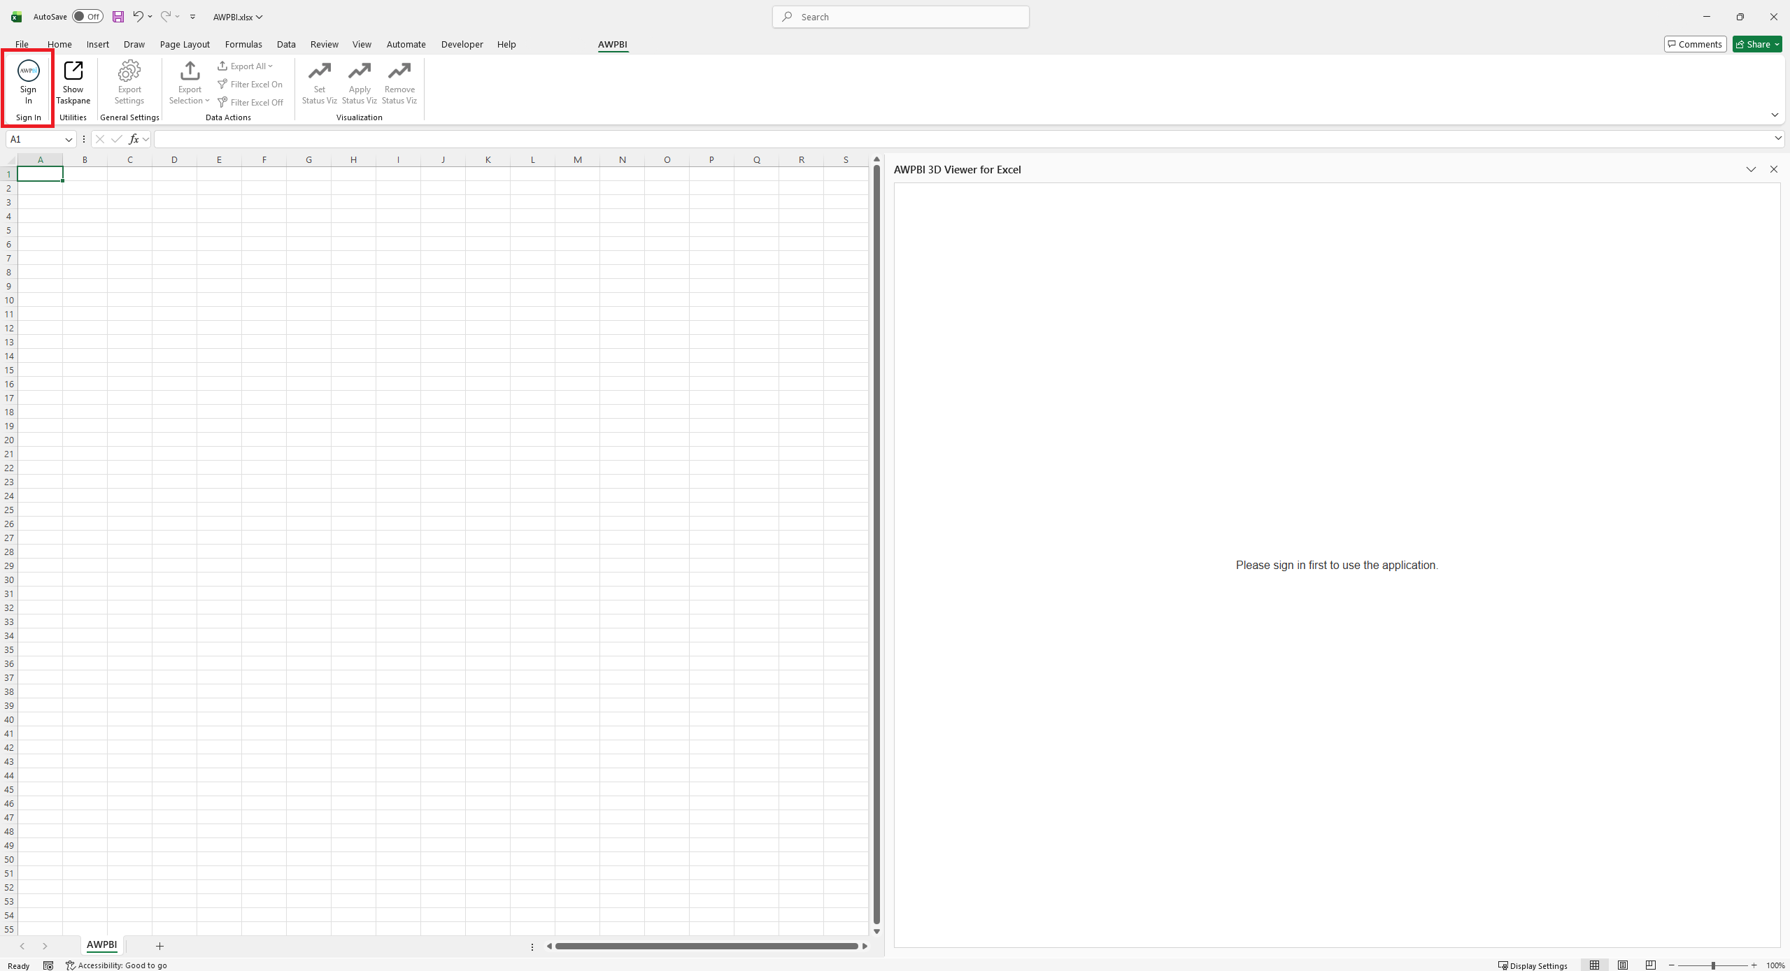The width and height of the screenshot is (1790, 971).
Task: Click Set Status Viz
Action: click(x=320, y=82)
